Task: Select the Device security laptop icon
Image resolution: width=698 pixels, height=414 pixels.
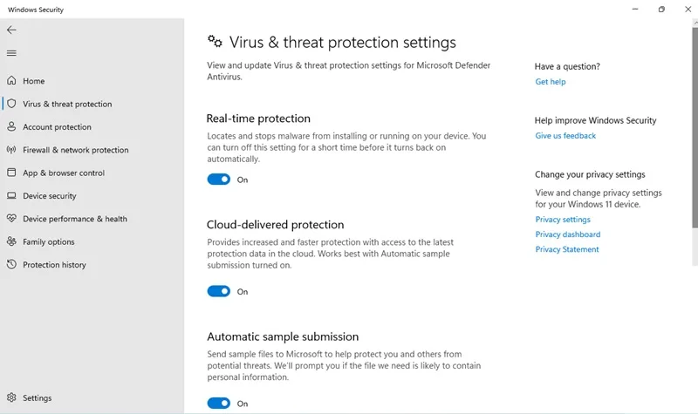Action: pos(11,195)
